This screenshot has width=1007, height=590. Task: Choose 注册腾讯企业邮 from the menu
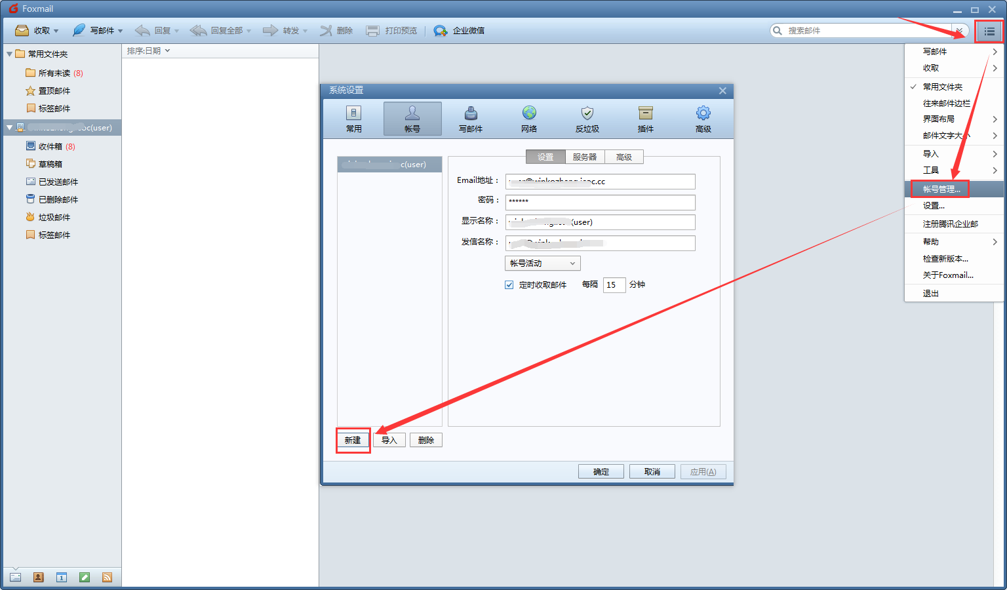[954, 224]
